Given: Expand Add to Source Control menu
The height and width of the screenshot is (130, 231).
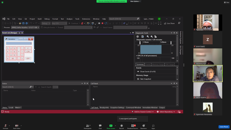Looking at the screenshot, I should coord(143,112).
